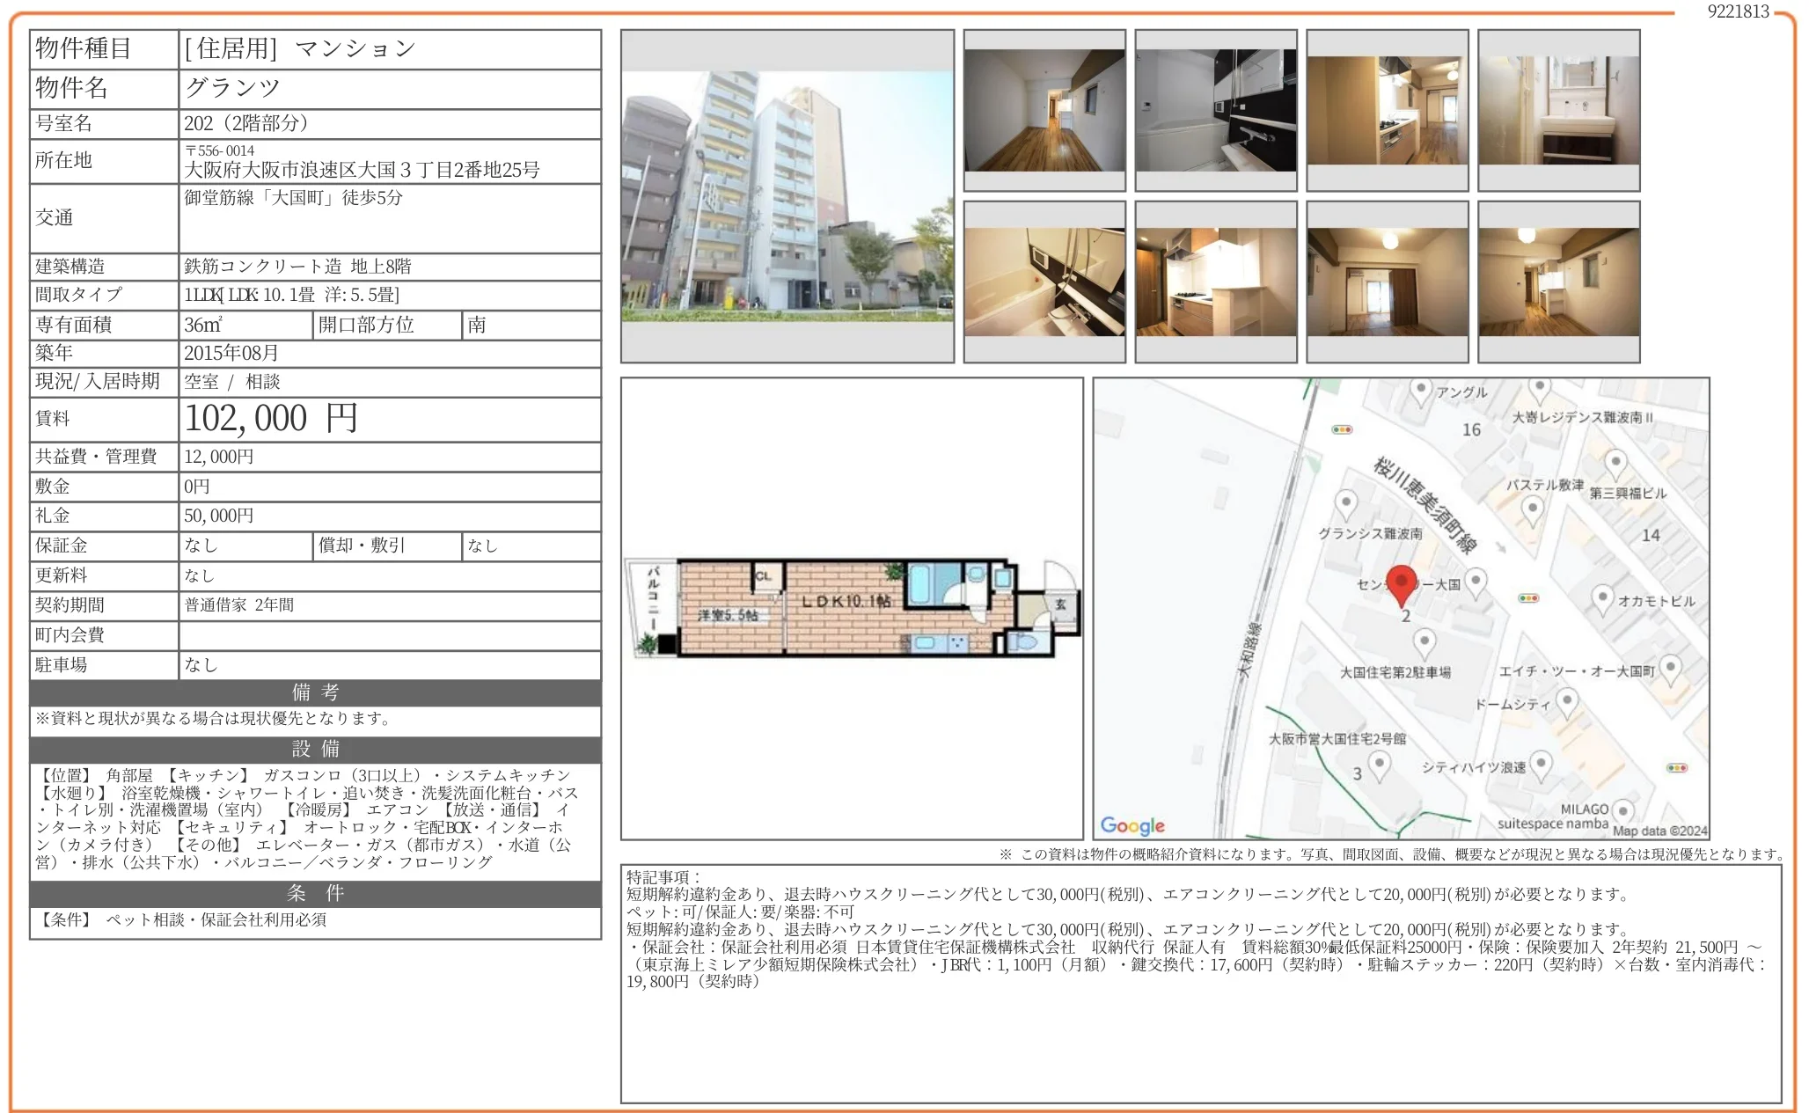Click the 条件 section header
Viewport: 1809px width, 1113px height.
pos(315,894)
